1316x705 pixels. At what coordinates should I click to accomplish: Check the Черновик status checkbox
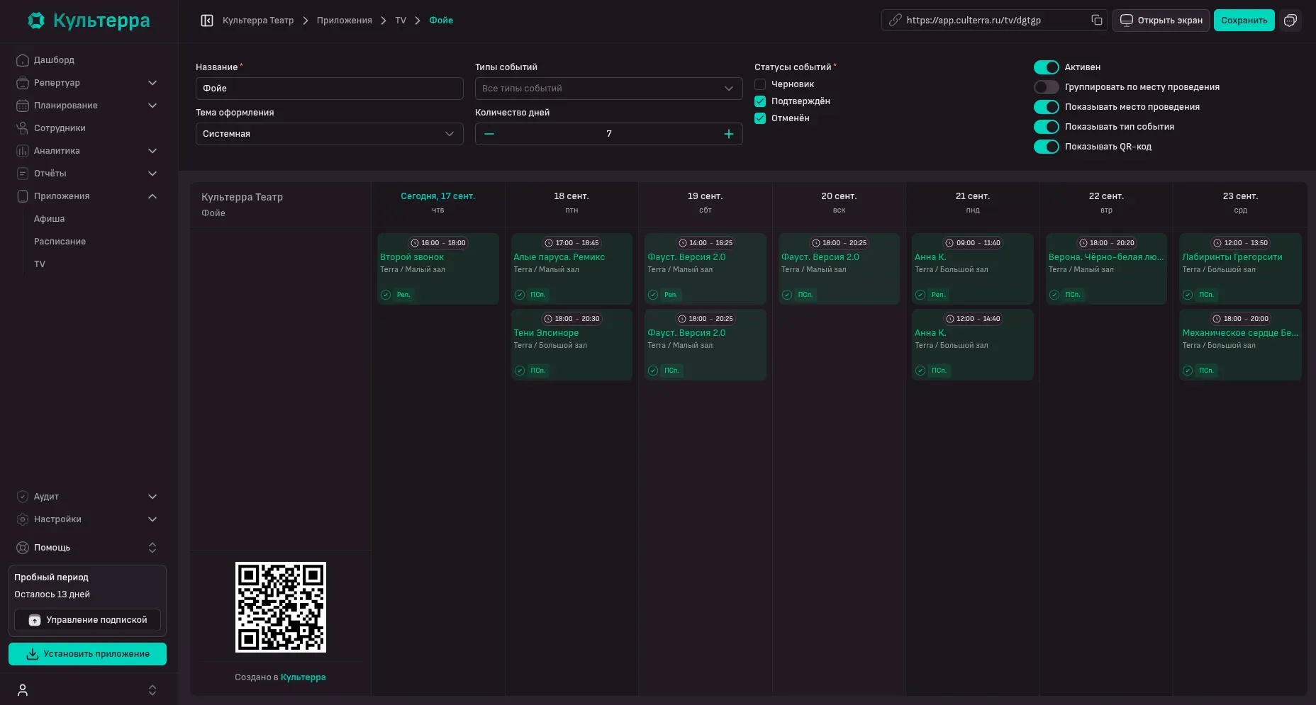[760, 84]
